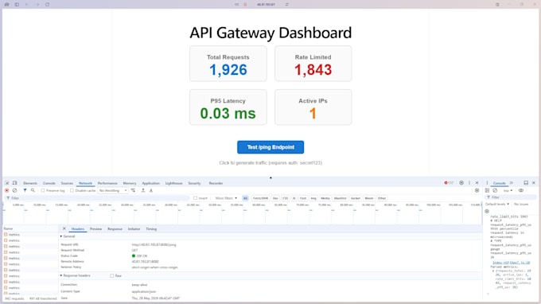The width and height of the screenshot is (541, 304).
Task: Select the Media type filter
Action: [325, 198]
